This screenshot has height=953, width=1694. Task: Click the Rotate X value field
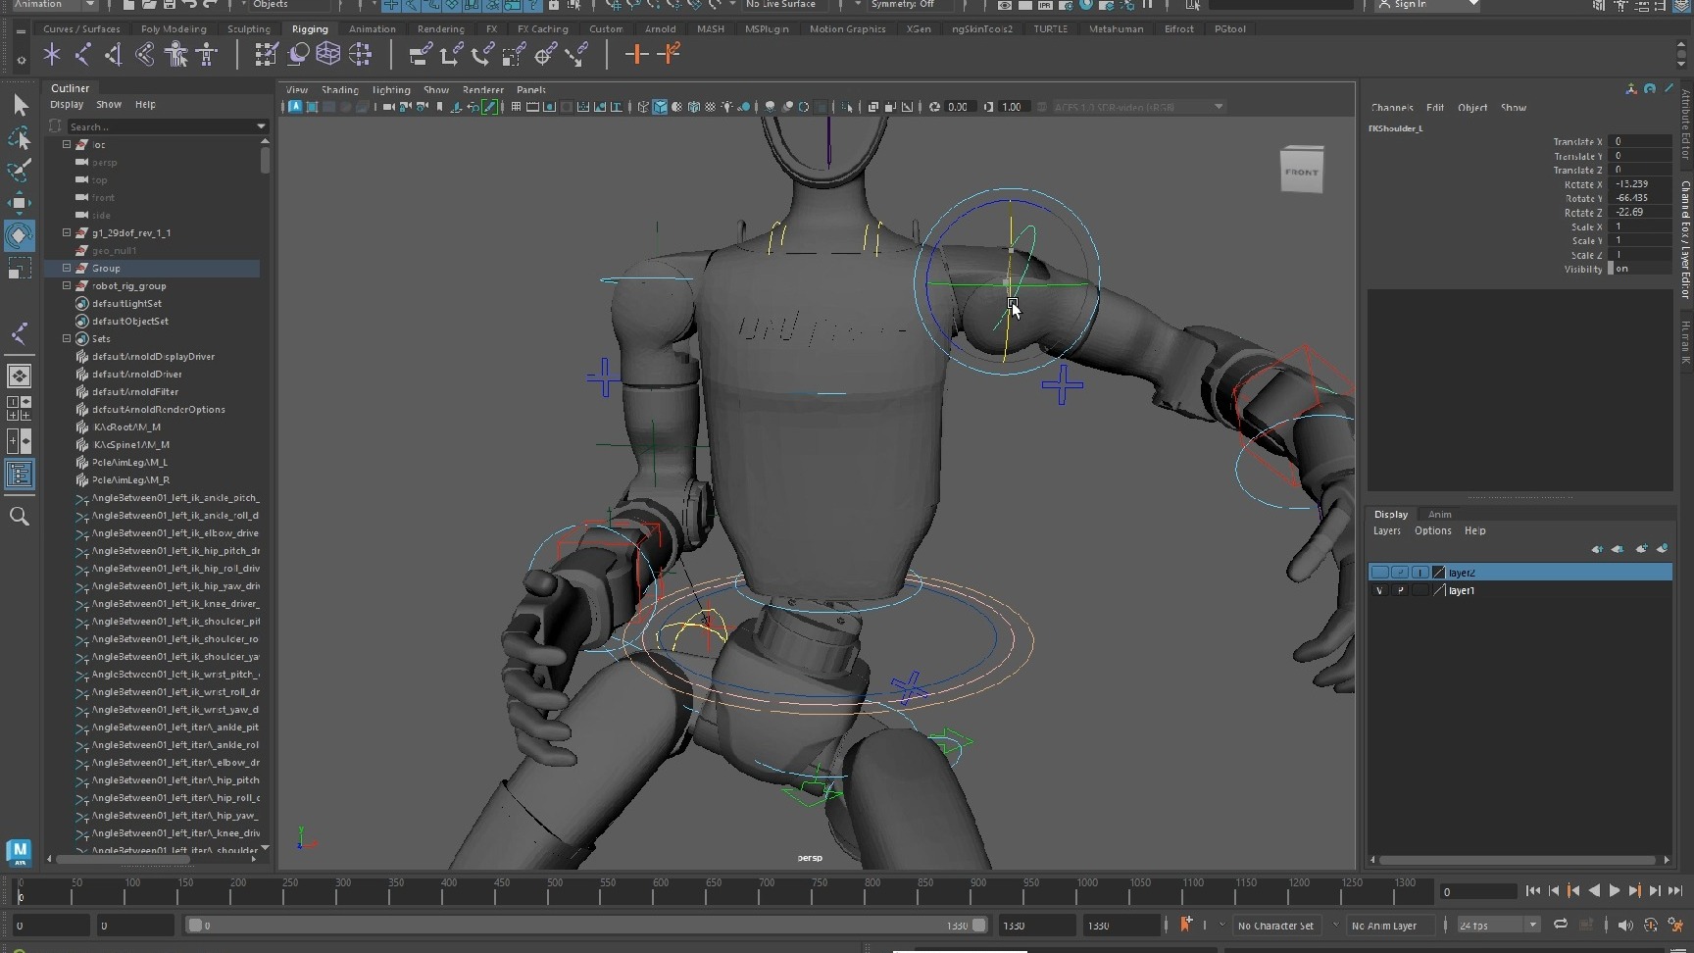(x=1641, y=184)
